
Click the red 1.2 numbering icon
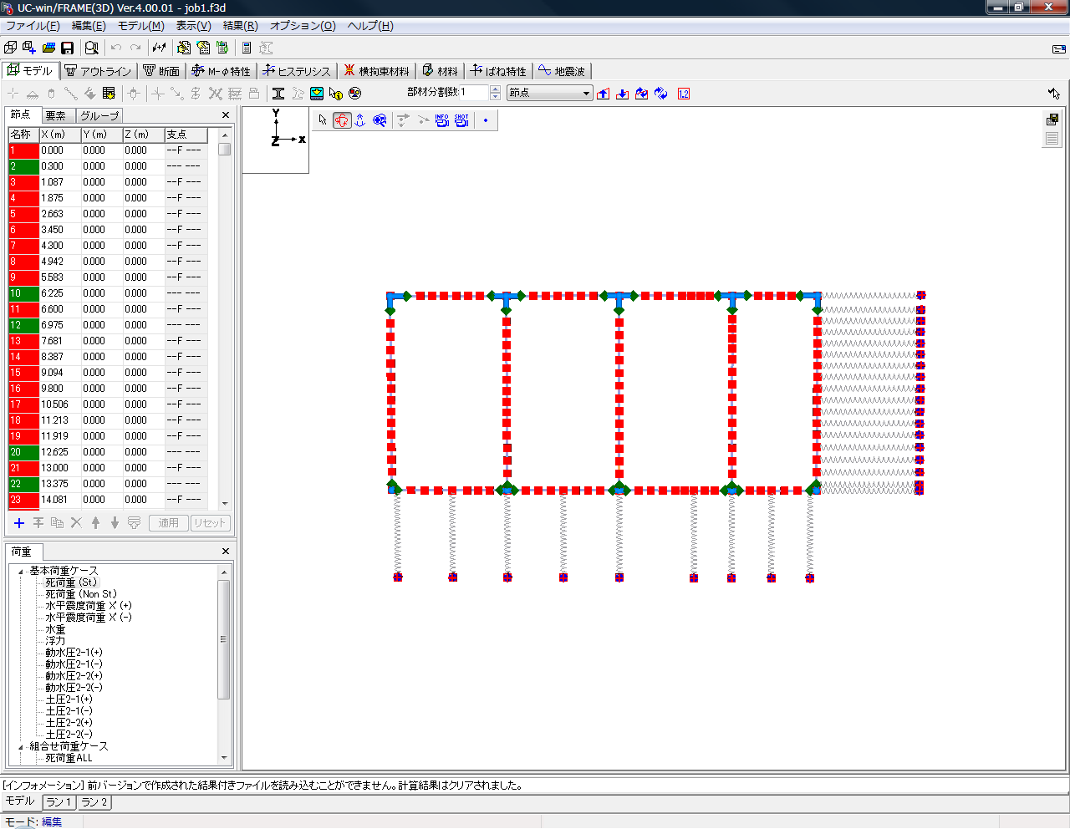coord(684,94)
